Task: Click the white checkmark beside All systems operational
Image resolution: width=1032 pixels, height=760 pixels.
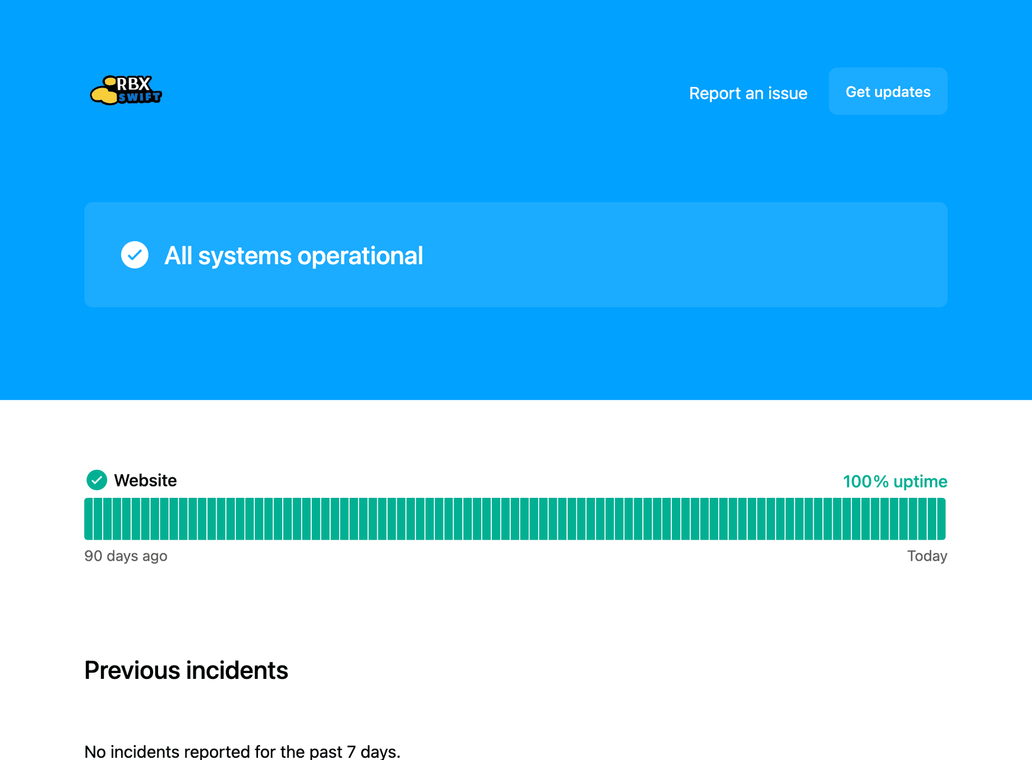Action: coord(134,255)
